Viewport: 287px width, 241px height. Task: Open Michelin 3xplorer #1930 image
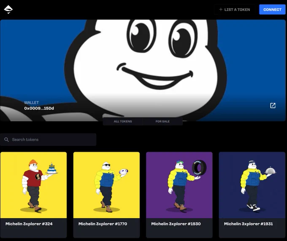pos(179,185)
